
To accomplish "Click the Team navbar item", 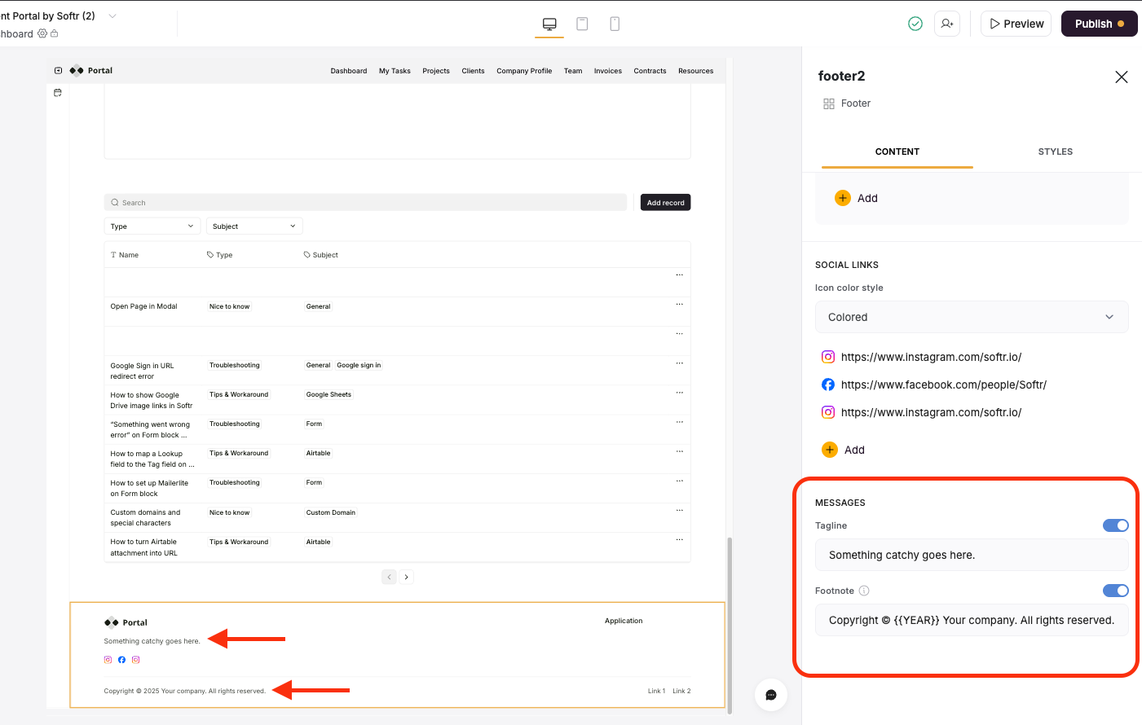I will click(x=573, y=71).
